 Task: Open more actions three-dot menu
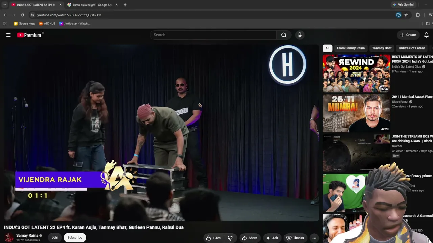click(314, 238)
